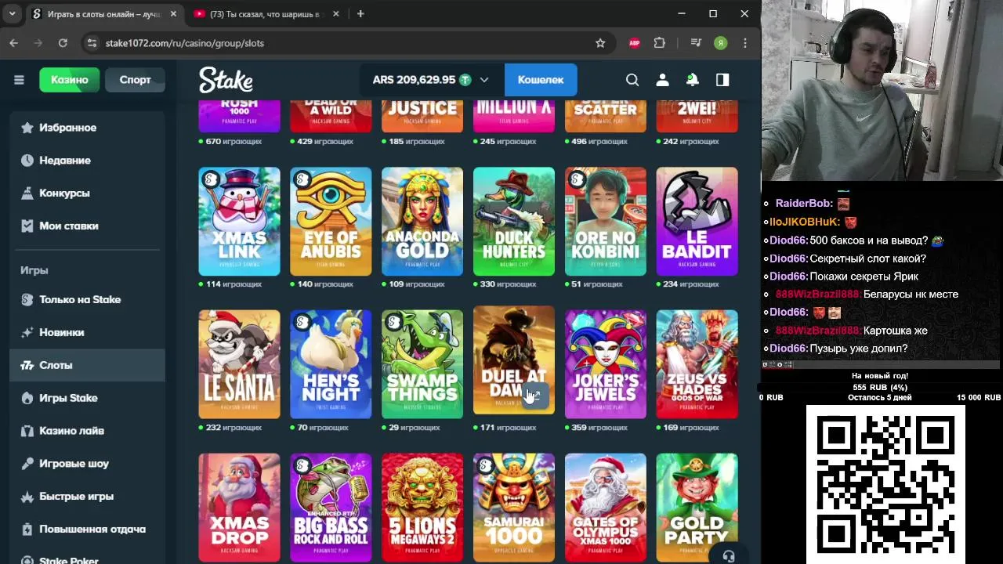This screenshot has width=1003, height=564.
Task: Click the '359 играющих' player count
Action: click(599, 428)
